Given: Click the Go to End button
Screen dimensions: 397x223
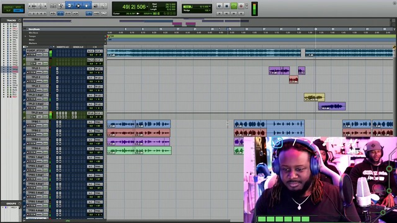Looking at the screenshot, I should click(x=241, y=13).
